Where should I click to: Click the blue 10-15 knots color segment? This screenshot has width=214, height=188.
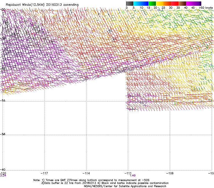point(145,3)
